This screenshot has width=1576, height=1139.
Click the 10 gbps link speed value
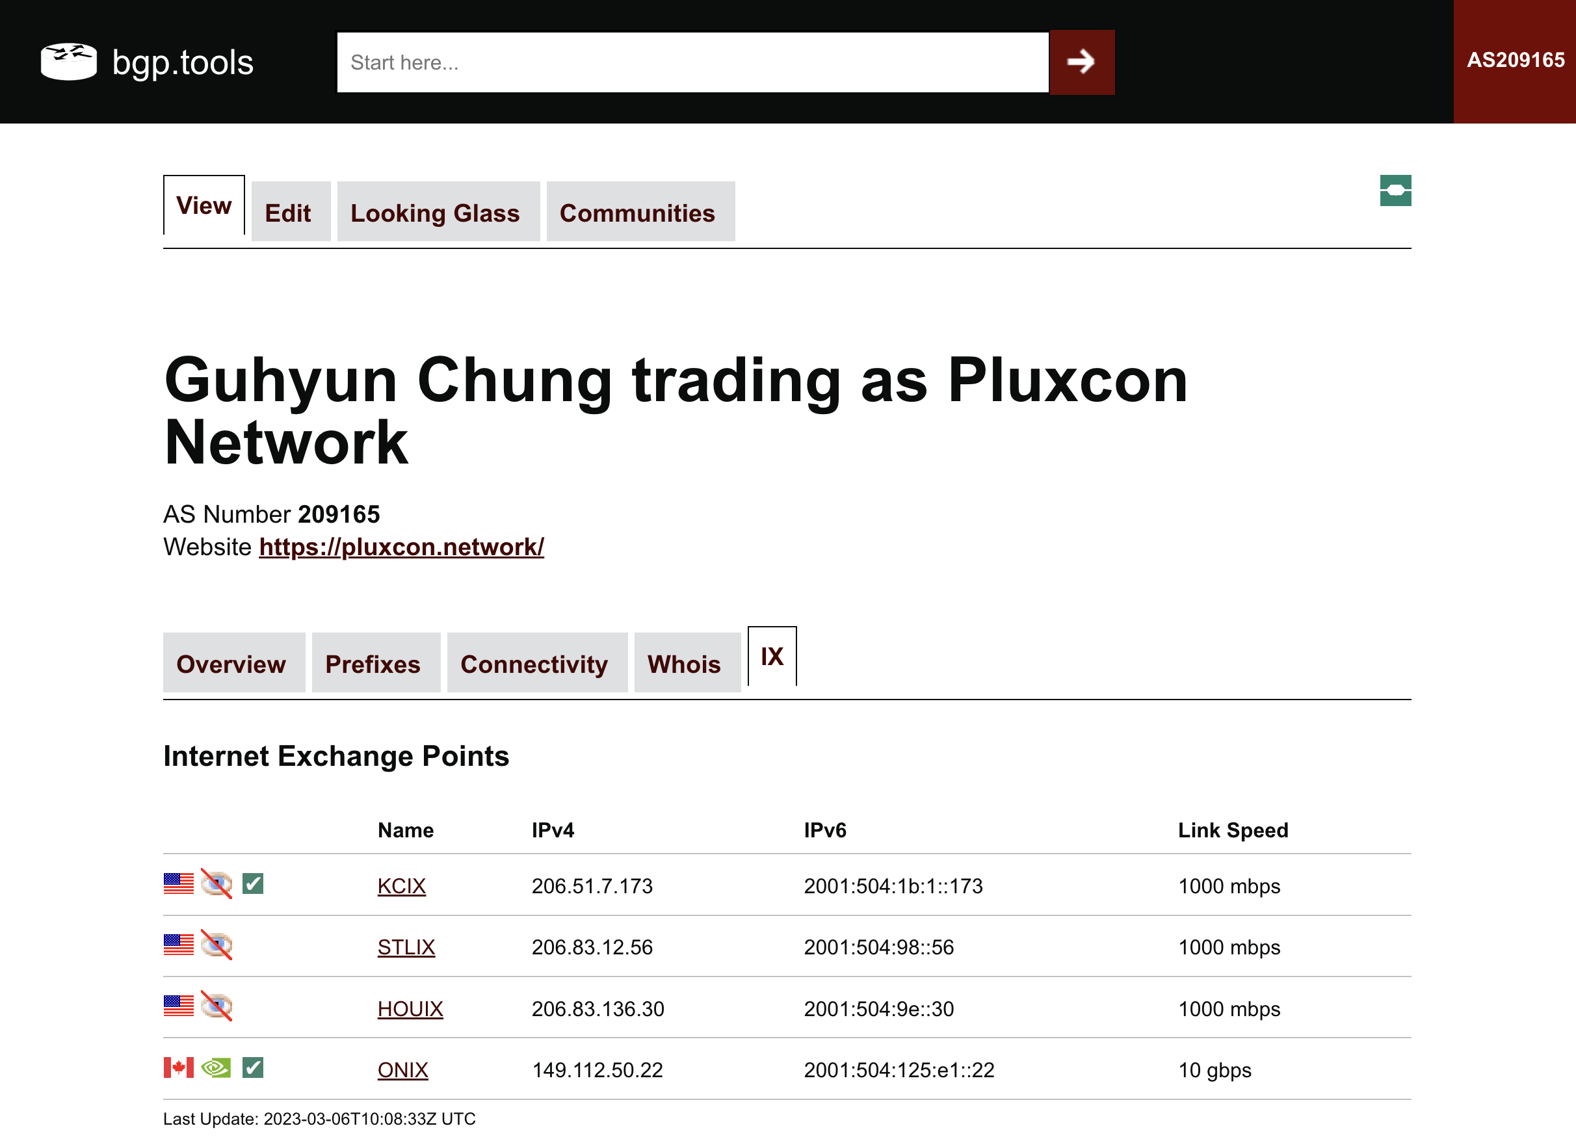1215,1071
